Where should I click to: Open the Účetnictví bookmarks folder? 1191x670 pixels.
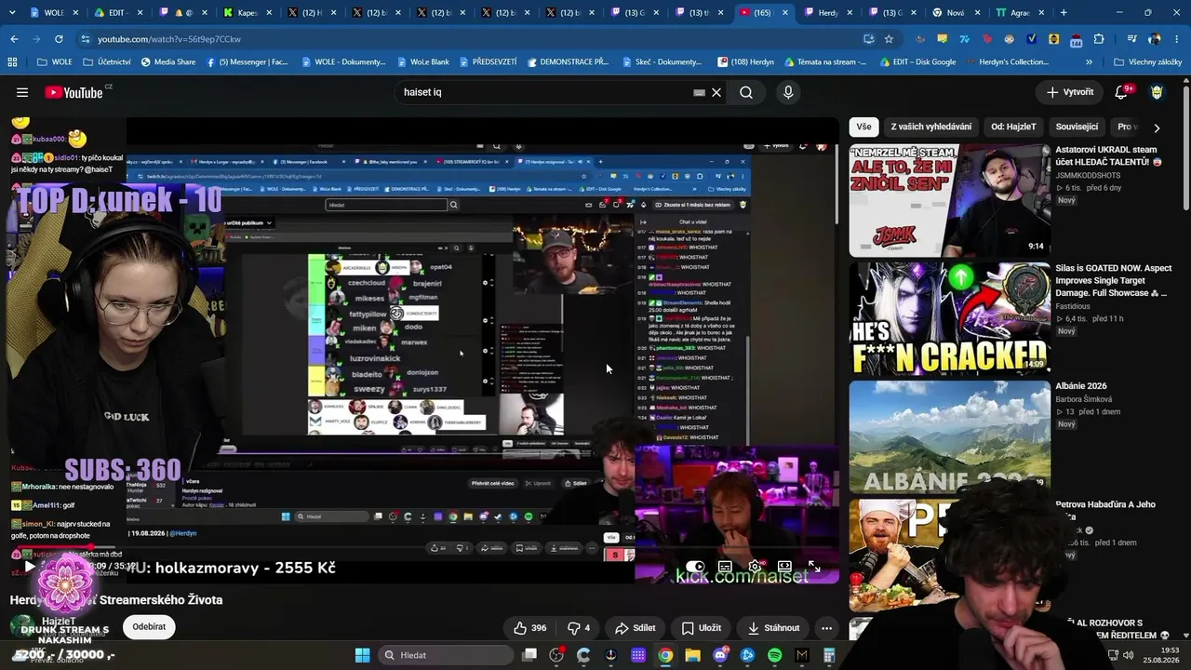(107, 62)
